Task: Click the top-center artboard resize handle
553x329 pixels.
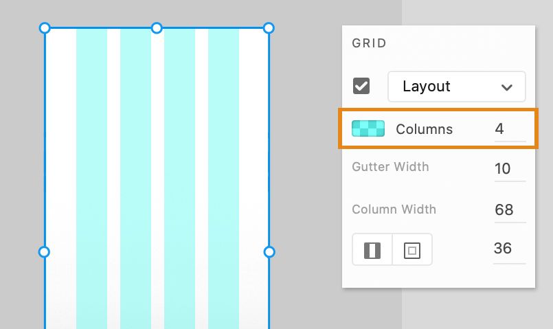Action: [157, 28]
